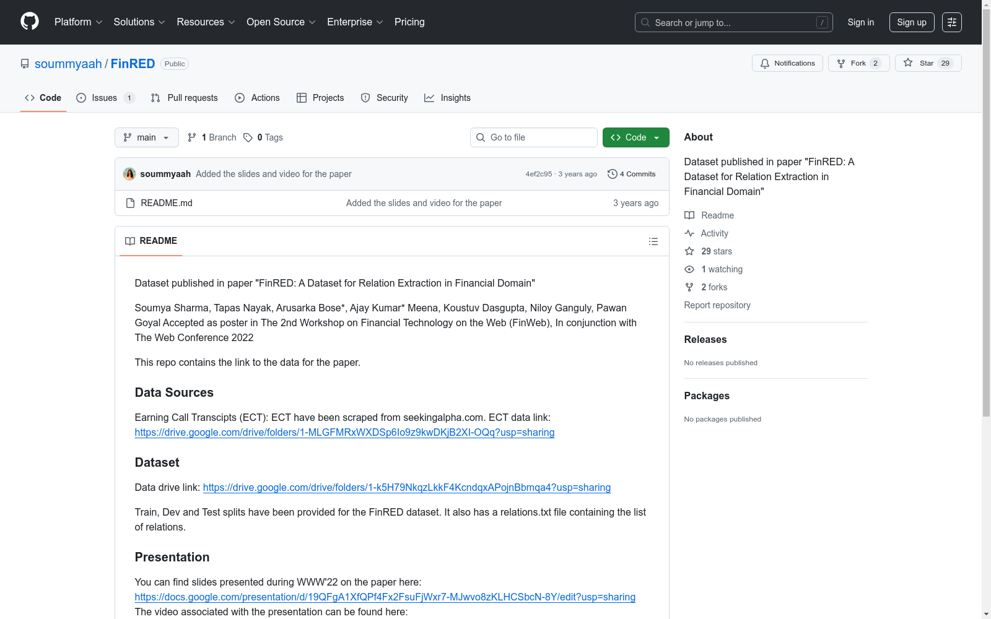Open latest commit message in header row
Image resolution: width=991 pixels, height=619 pixels.
pyautogui.click(x=274, y=174)
